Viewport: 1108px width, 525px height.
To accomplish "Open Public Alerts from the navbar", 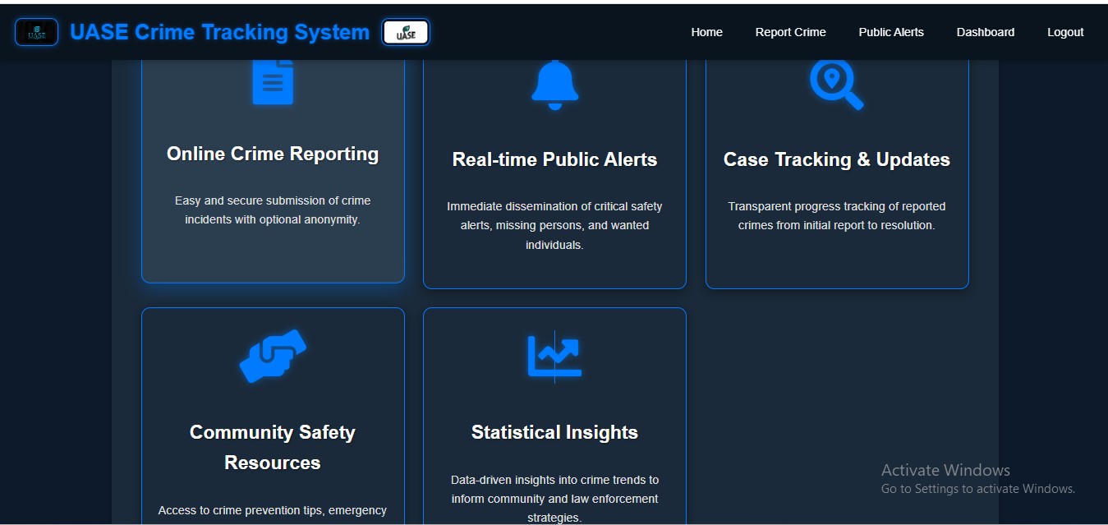I will pos(890,32).
